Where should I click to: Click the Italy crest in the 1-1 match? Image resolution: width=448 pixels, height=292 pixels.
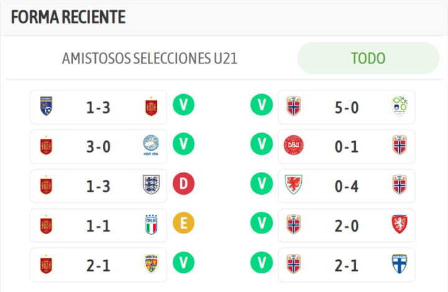tap(151, 225)
